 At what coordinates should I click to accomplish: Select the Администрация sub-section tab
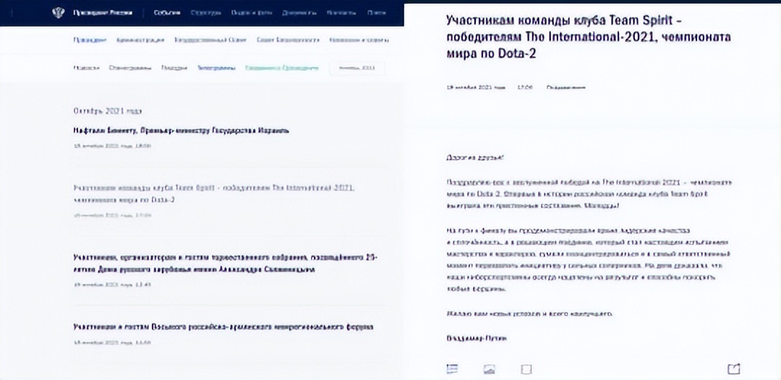140,40
